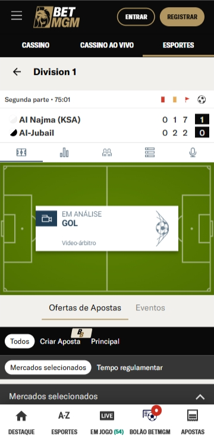Open Bolão BetMGM from the bottom bar

point(150,422)
